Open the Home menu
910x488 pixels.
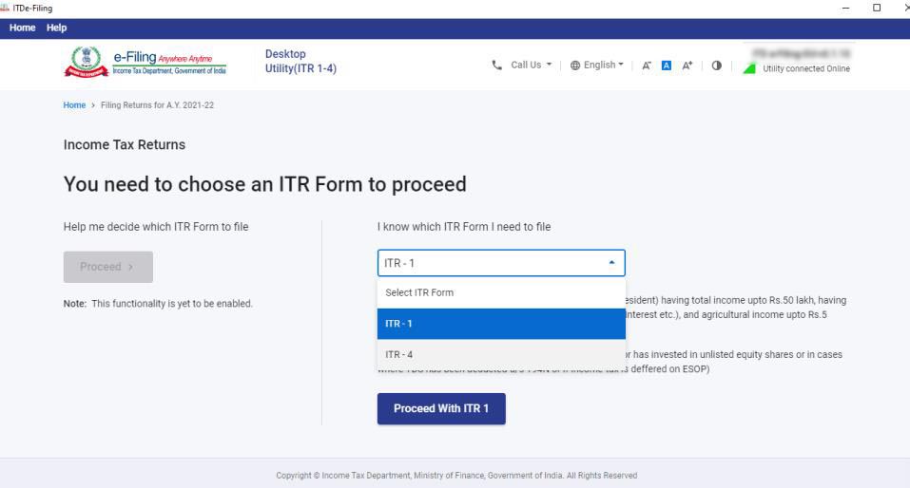pyautogui.click(x=22, y=28)
